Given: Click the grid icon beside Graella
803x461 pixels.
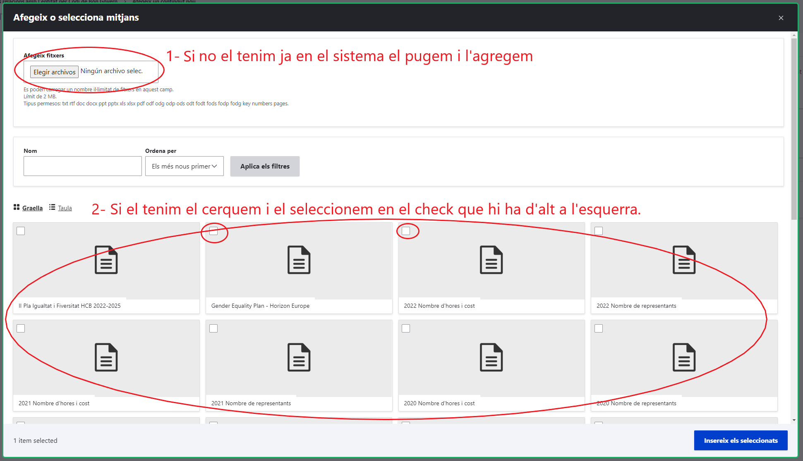Looking at the screenshot, I should click(x=17, y=207).
